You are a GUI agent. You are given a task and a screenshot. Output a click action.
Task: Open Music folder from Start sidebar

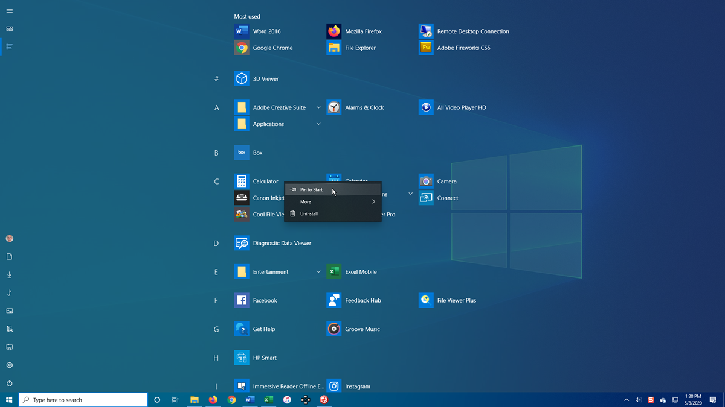tap(9, 293)
